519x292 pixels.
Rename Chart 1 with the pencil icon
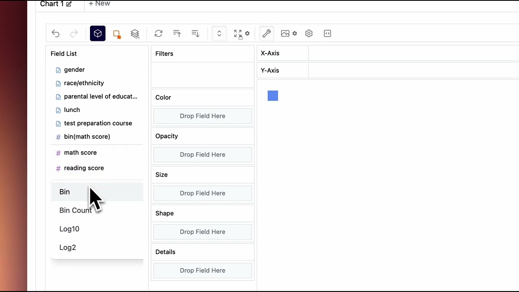point(69,4)
